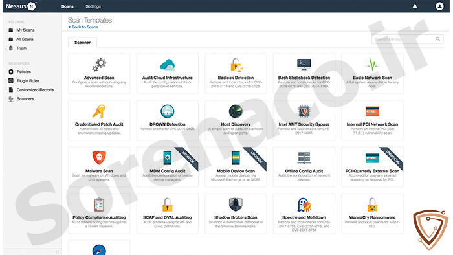The width and height of the screenshot is (453, 255).
Task: Click the Upgrade ribbon on MDM Config Audit
Action: 188,158
